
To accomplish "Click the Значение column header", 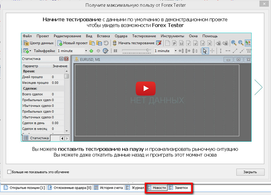I will [60, 66].
